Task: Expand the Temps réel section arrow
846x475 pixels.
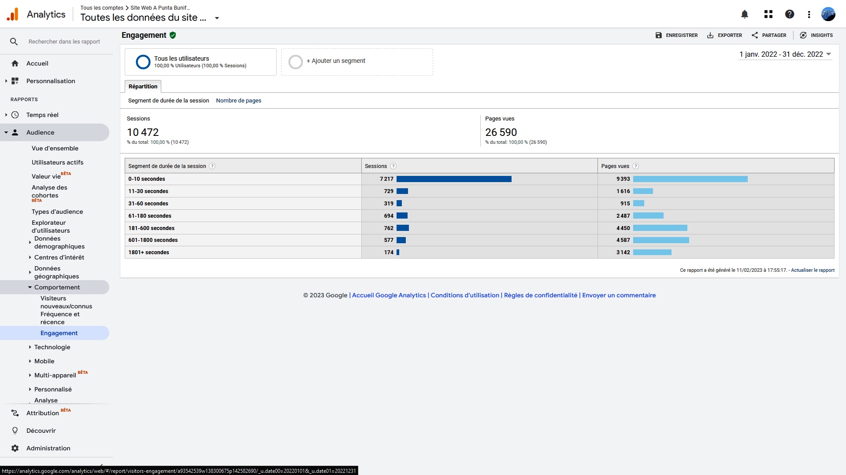Action: 6,115
